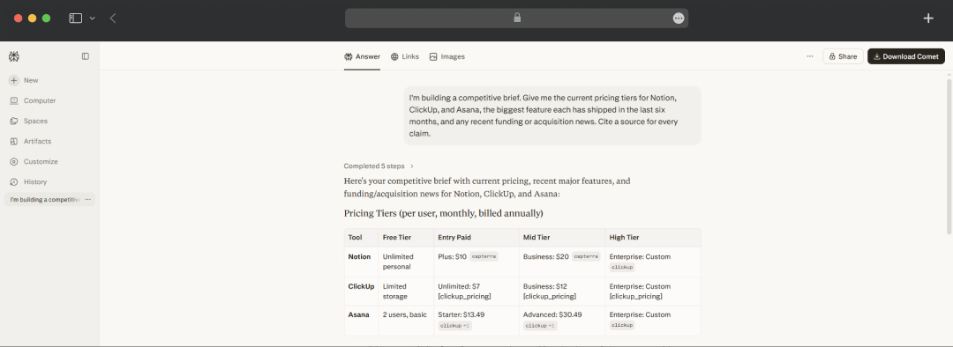The width and height of the screenshot is (953, 347).
Task: Click the picture icon on Images tab
Action: click(433, 56)
